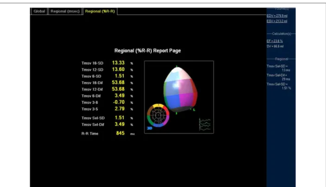
Task: Click the ESV volume link
Action: (277, 21)
